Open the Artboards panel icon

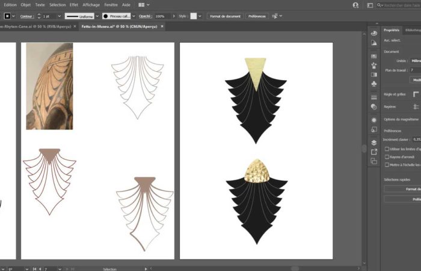(373, 161)
